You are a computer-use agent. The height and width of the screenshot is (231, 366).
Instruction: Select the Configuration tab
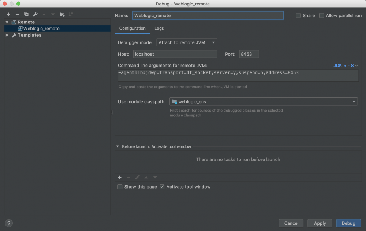tap(132, 28)
